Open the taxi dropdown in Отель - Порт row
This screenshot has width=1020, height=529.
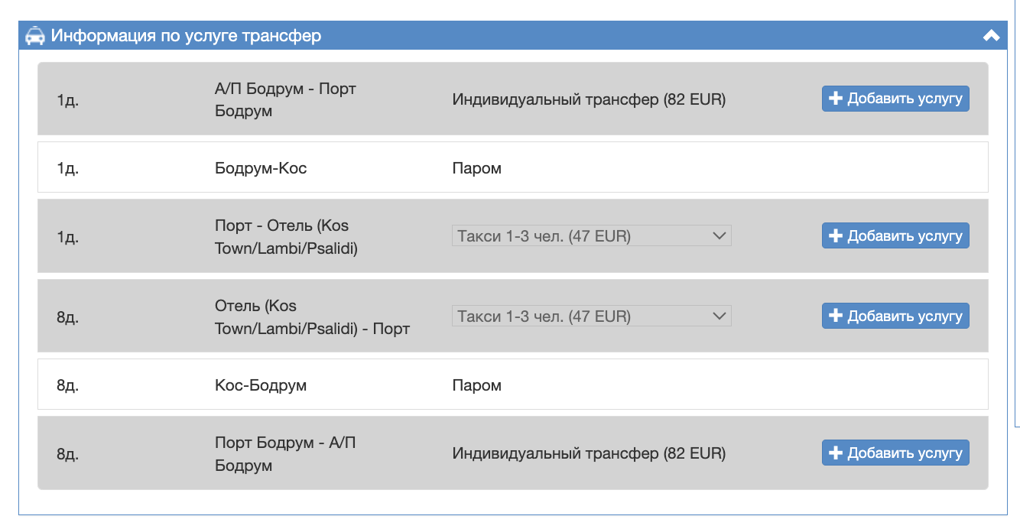591,315
